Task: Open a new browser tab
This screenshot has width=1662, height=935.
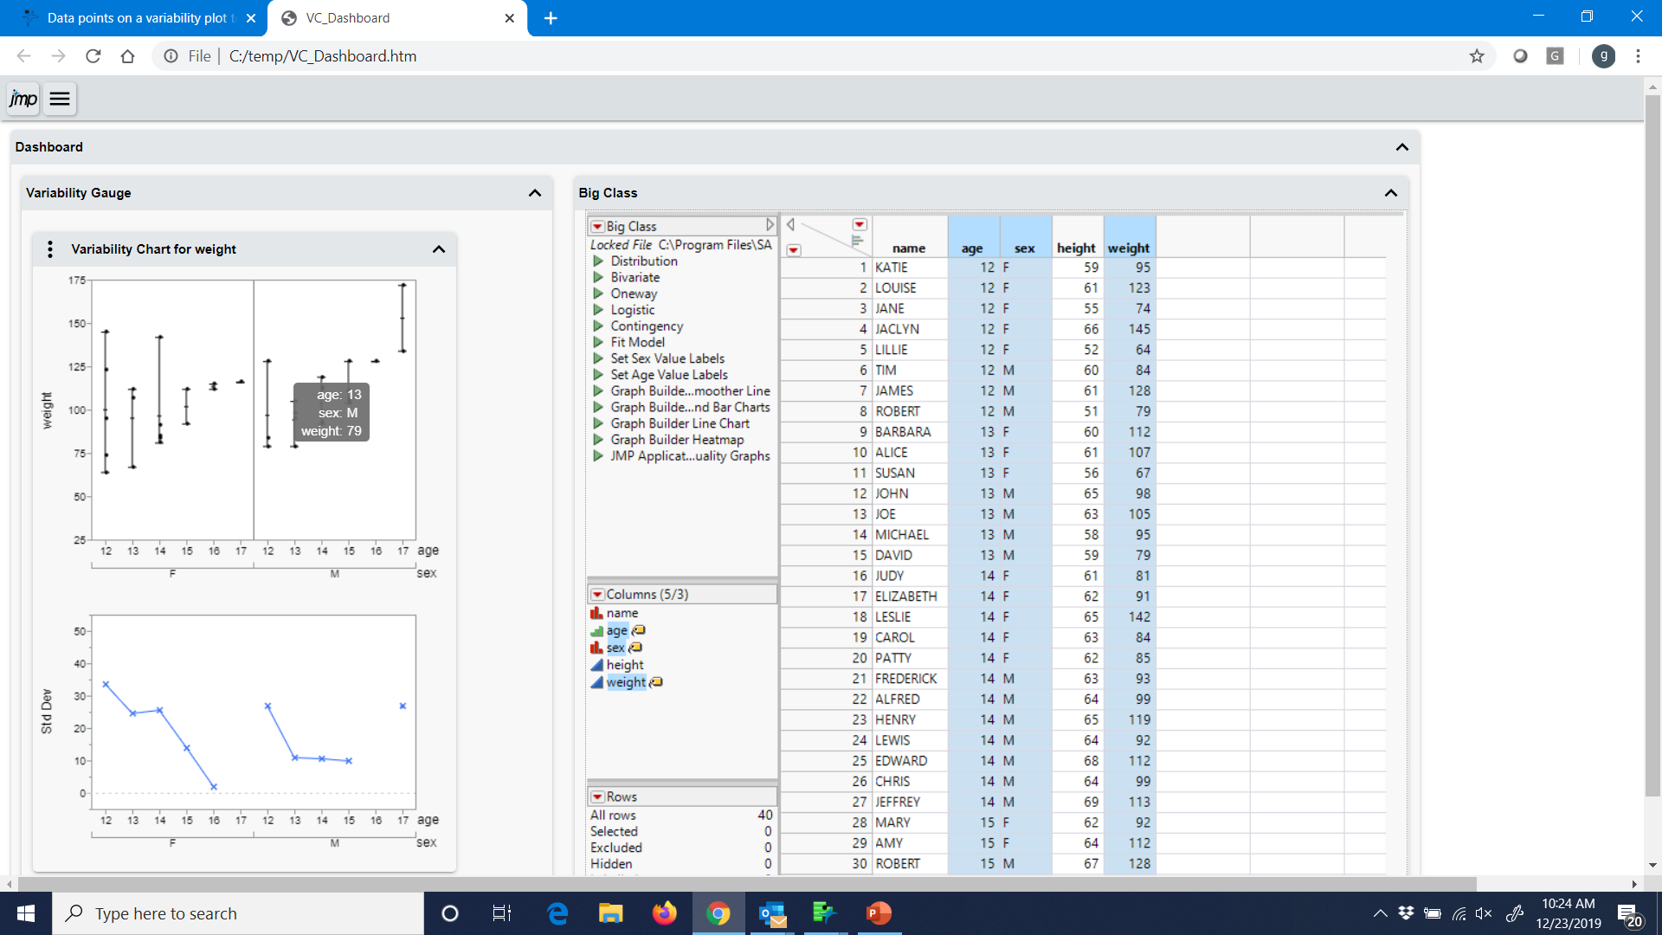Action: tap(551, 18)
